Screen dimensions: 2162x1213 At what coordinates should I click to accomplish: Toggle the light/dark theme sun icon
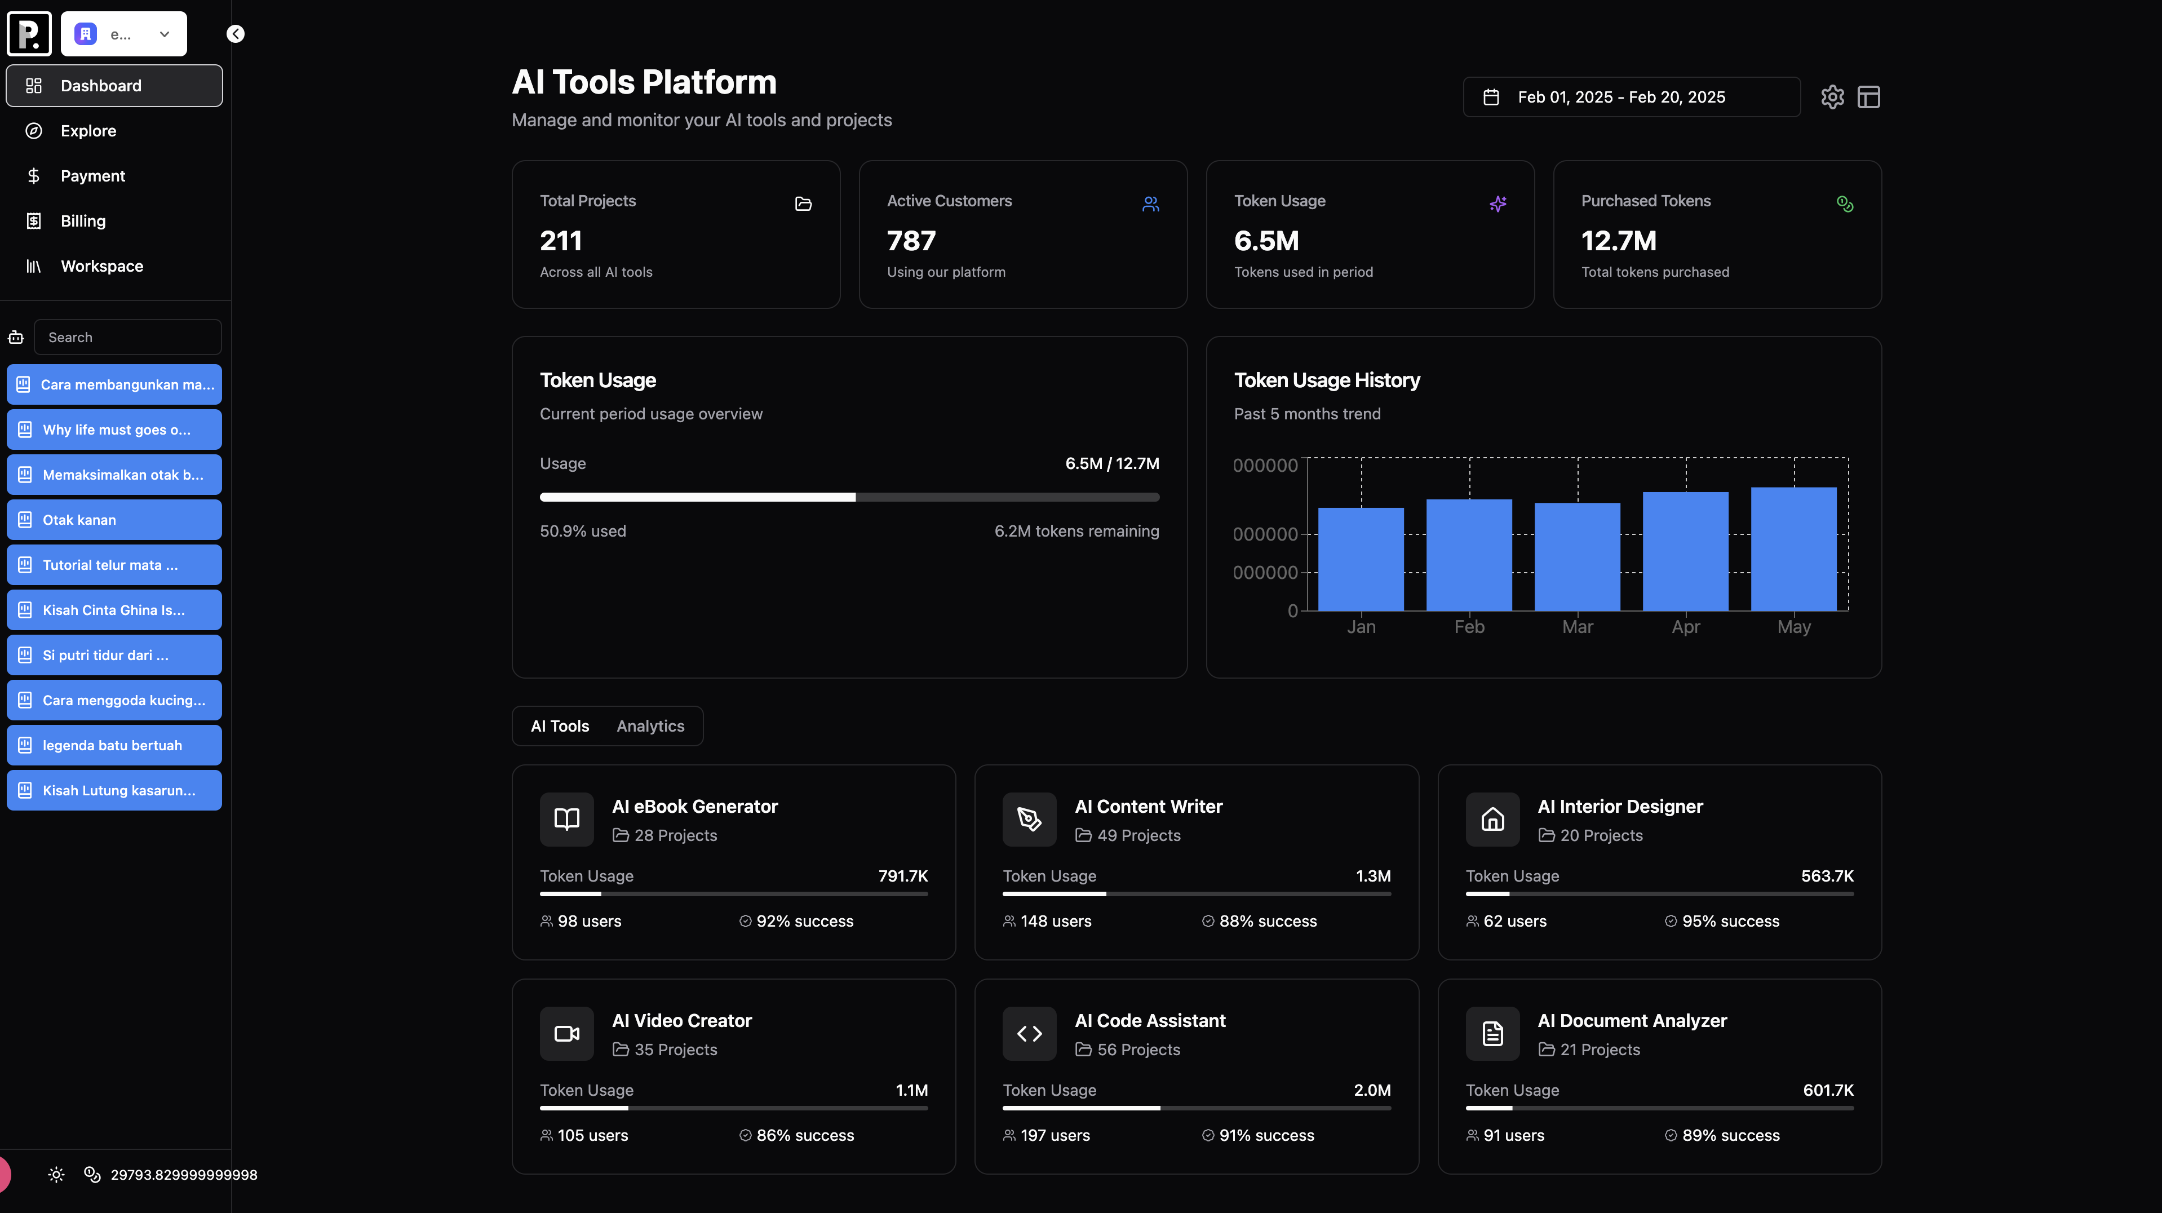click(56, 1174)
